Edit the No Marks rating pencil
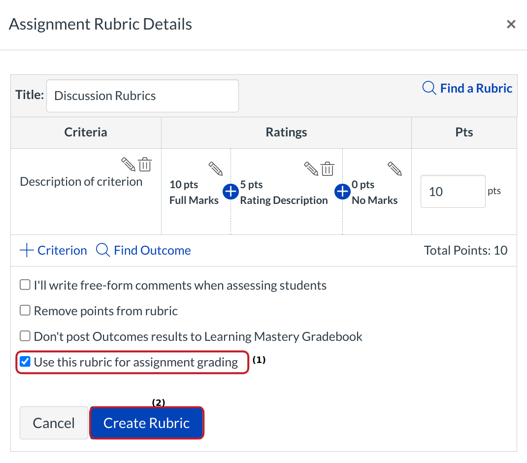527x463 pixels. (x=395, y=168)
